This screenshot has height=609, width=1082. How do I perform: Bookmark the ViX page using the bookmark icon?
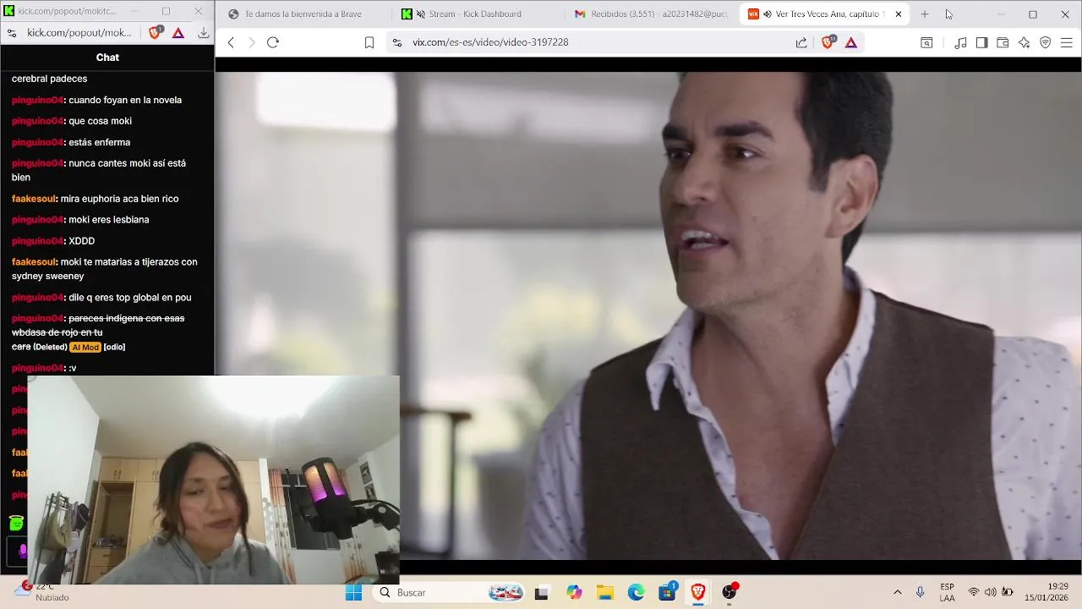[369, 42]
